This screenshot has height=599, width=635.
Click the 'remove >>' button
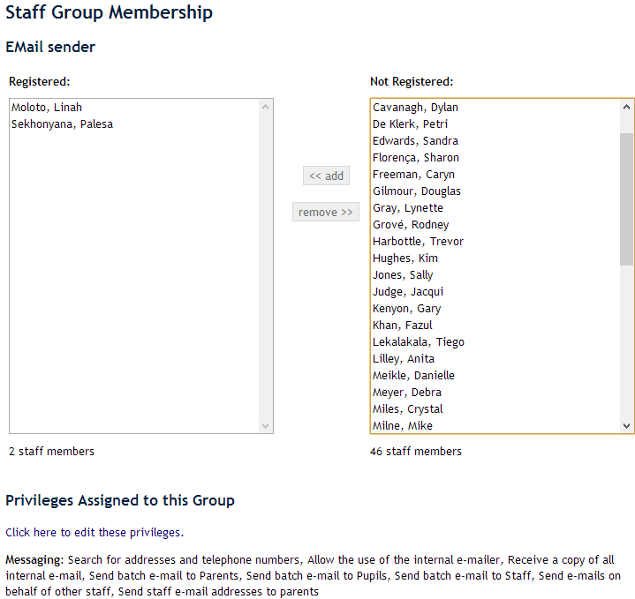[x=325, y=212]
